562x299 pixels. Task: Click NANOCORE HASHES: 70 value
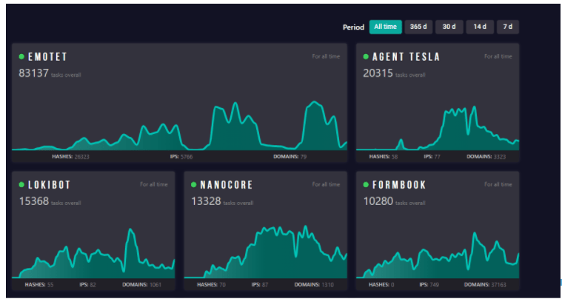tap(211, 285)
